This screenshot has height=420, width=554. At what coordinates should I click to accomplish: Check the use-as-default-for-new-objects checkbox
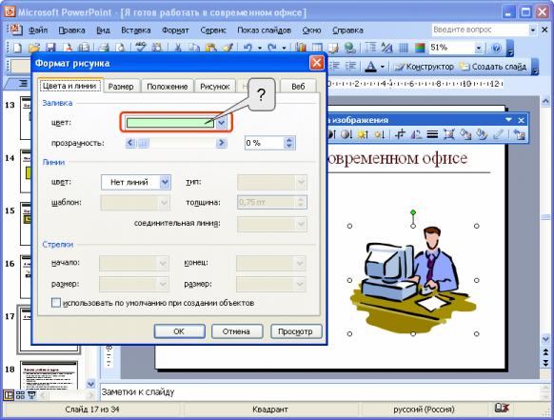point(56,303)
